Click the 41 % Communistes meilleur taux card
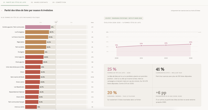 click(x=177, y=76)
